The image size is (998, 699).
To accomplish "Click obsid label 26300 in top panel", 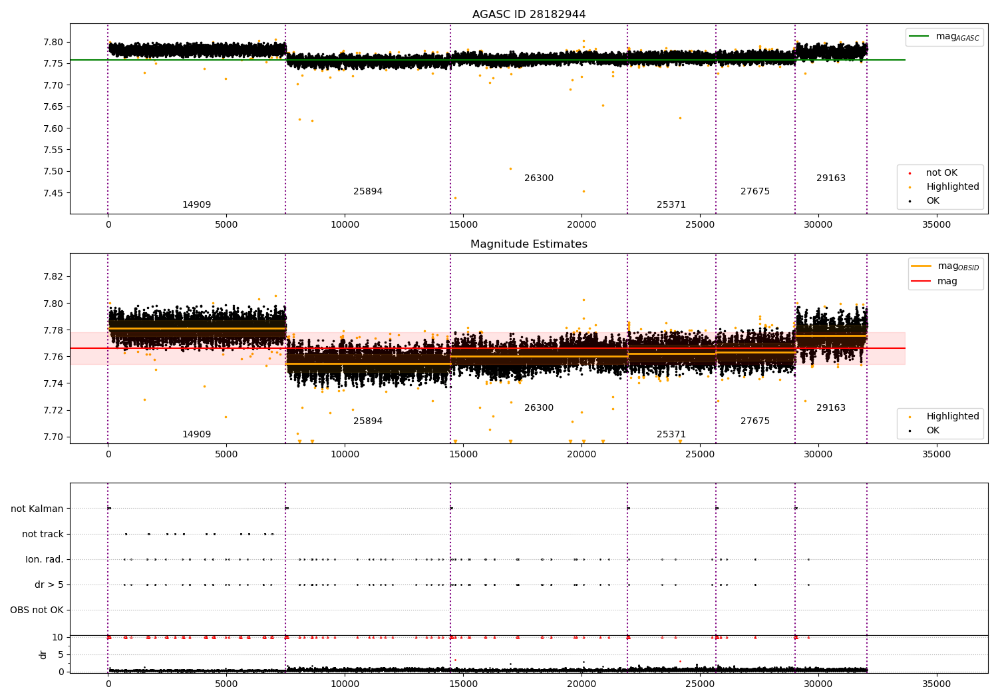I will tap(539, 178).
